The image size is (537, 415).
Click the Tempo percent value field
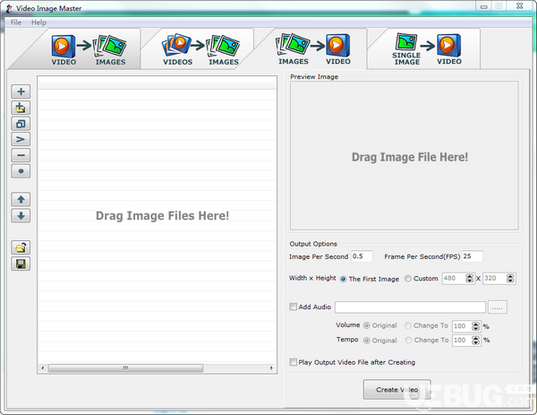click(x=462, y=341)
